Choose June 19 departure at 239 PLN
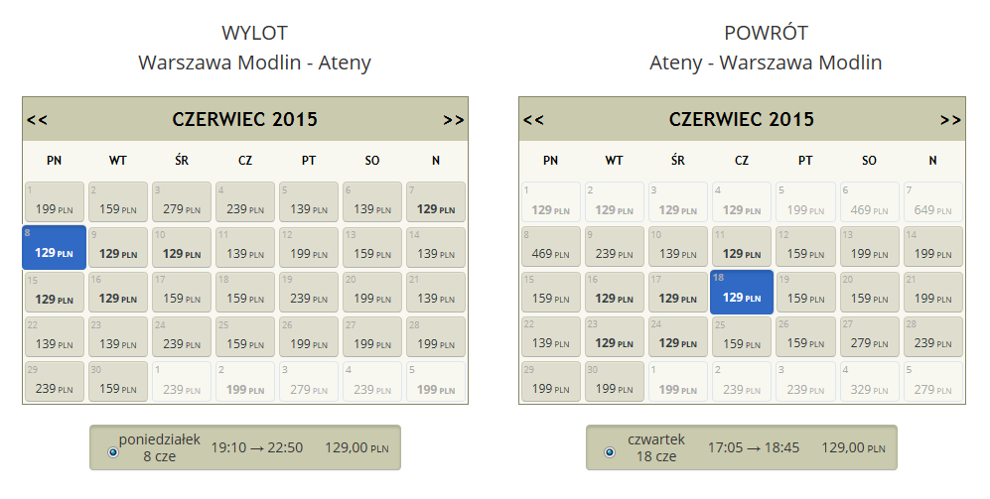Screen dimensions: 990x499 [x=309, y=292]
